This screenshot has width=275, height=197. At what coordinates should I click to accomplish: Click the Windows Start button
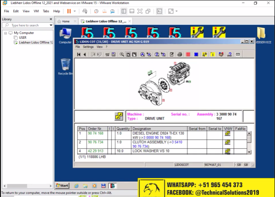pyautogui.click(x=62, y=185)
